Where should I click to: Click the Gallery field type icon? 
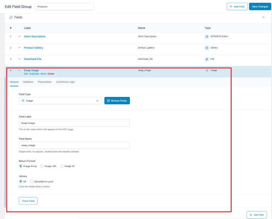pyautogui.click(x=207, y=48)
